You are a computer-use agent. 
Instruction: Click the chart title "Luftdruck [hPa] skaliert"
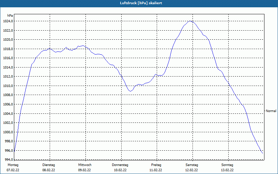click(141, 3)
